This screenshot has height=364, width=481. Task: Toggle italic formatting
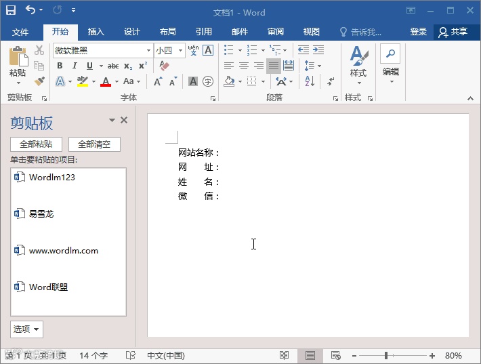click(75, 66)
